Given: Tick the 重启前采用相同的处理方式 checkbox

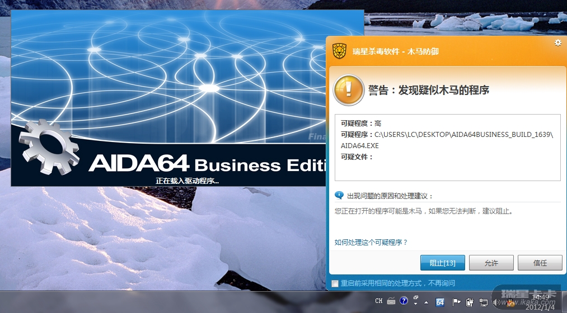Looking at the screenshot, I should pos(335,283).
